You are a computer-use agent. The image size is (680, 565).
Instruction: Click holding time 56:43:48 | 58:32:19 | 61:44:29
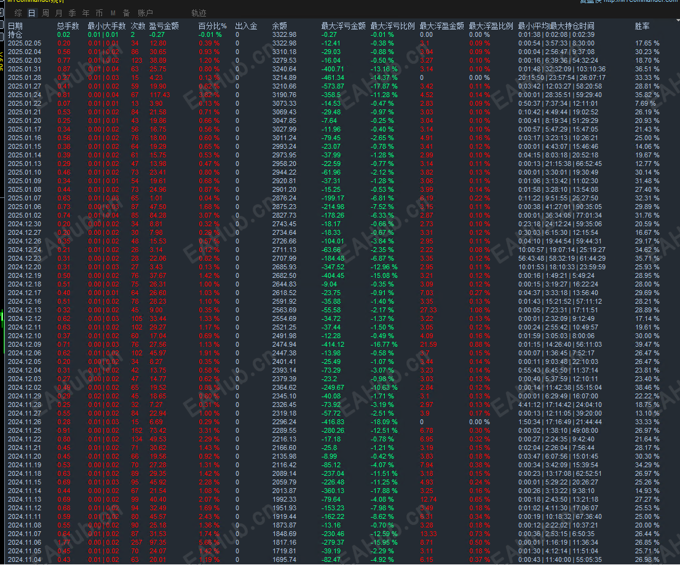tap(562, 258)
